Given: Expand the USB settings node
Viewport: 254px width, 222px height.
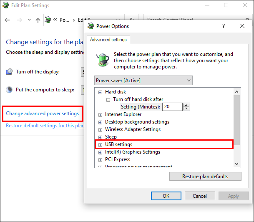Looking at the screenshot, I should (100, 145).
